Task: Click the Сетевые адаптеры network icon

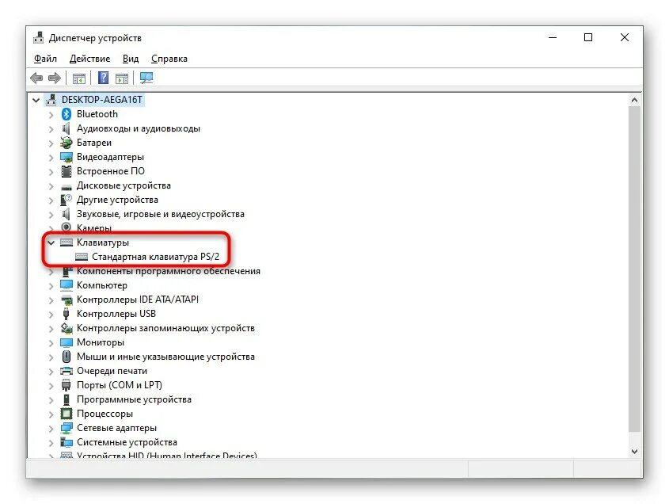Action: [x=67, y=428]
